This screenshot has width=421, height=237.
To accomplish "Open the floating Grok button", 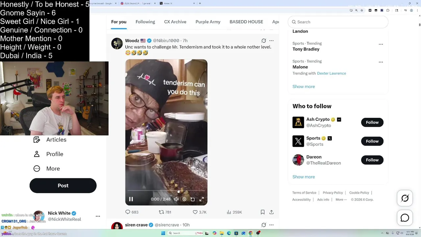I will coord(405,198).
